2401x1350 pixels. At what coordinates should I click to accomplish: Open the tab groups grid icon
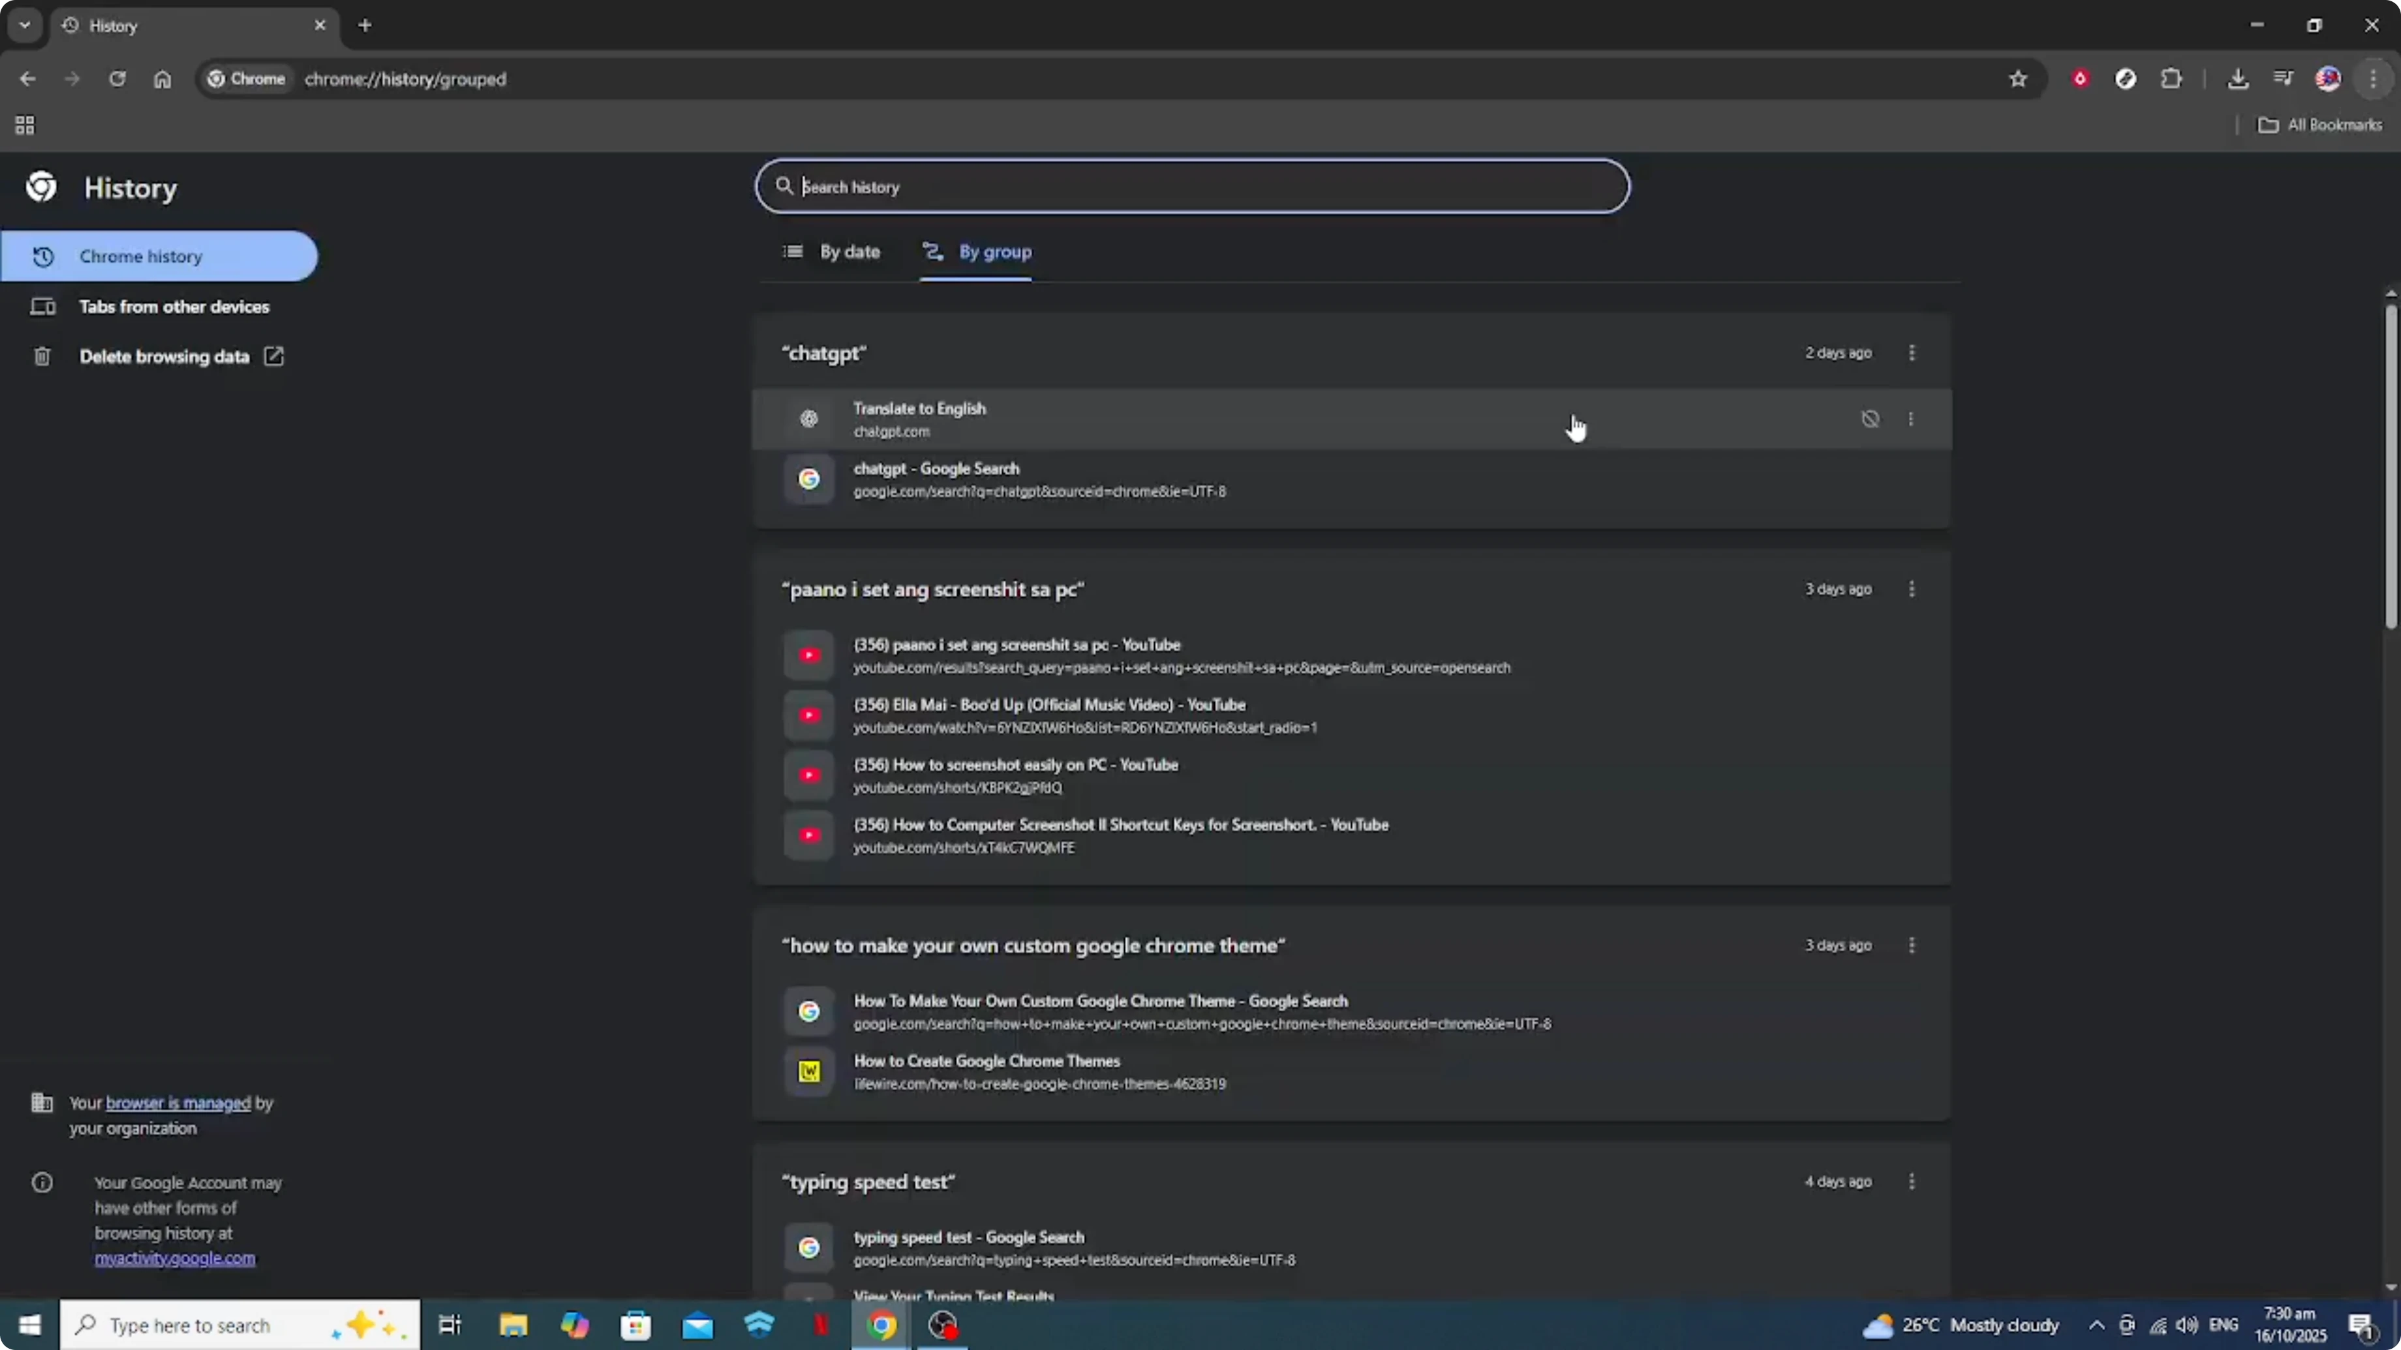pyautogui.click(x=24, y=125)
